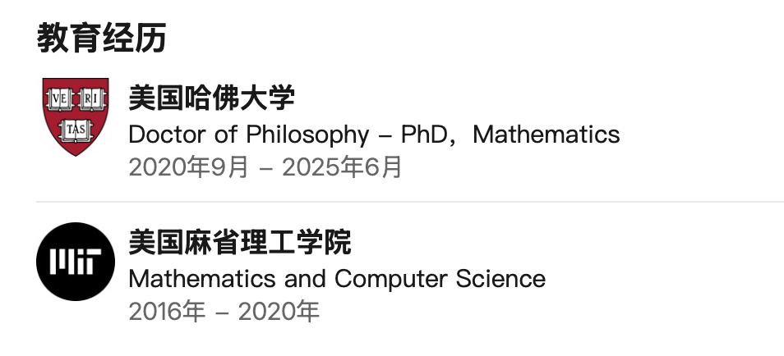
Task: Click the MIT start year 2016年
Action: [167, 312]
